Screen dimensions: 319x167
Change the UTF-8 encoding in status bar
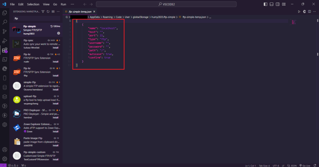(x=276, y=165)
